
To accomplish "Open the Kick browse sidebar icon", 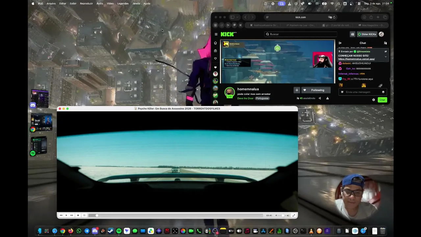I will [x=215, y=51].
